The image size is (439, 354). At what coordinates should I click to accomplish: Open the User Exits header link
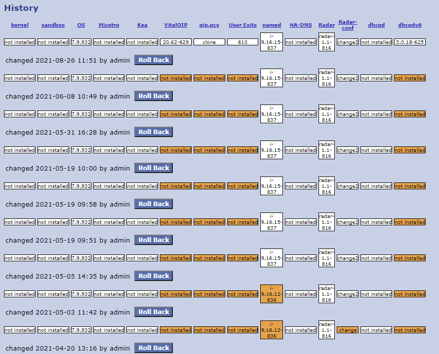coord(242,25)
